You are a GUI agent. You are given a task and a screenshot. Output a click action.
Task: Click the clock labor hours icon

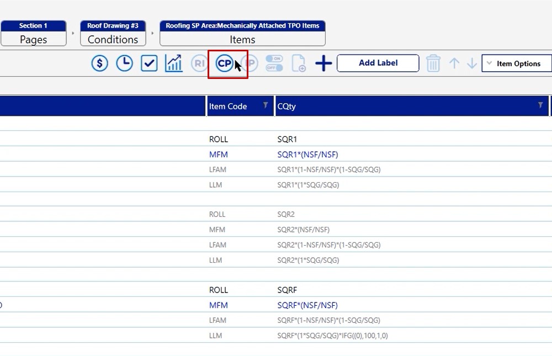tap(124, 63)
